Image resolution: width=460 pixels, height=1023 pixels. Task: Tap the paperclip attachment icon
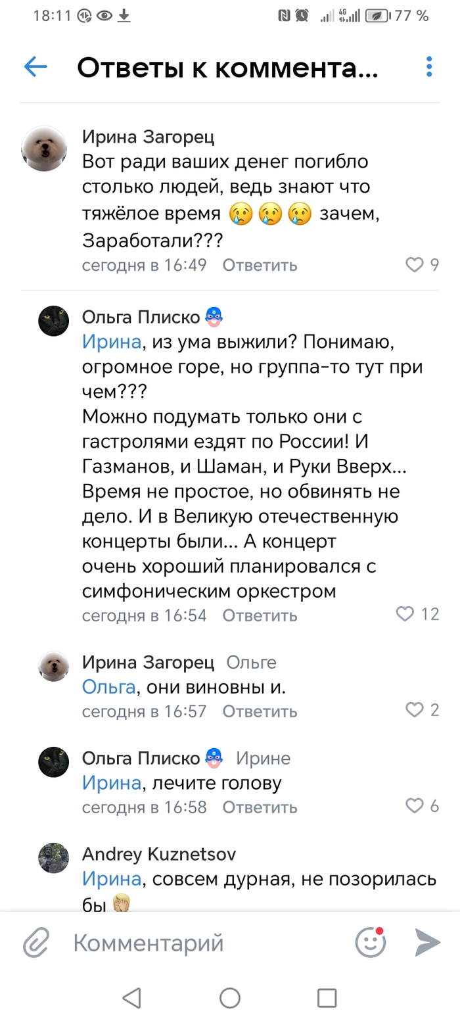(37, 943)
